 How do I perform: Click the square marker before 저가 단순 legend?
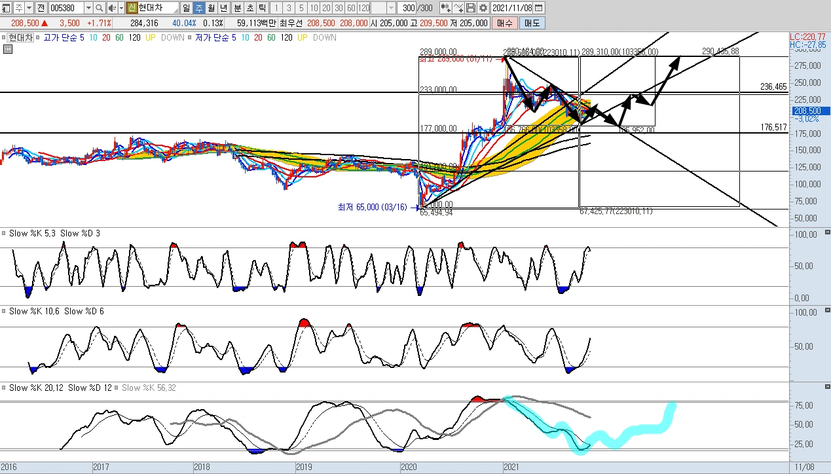click(190, 37)
